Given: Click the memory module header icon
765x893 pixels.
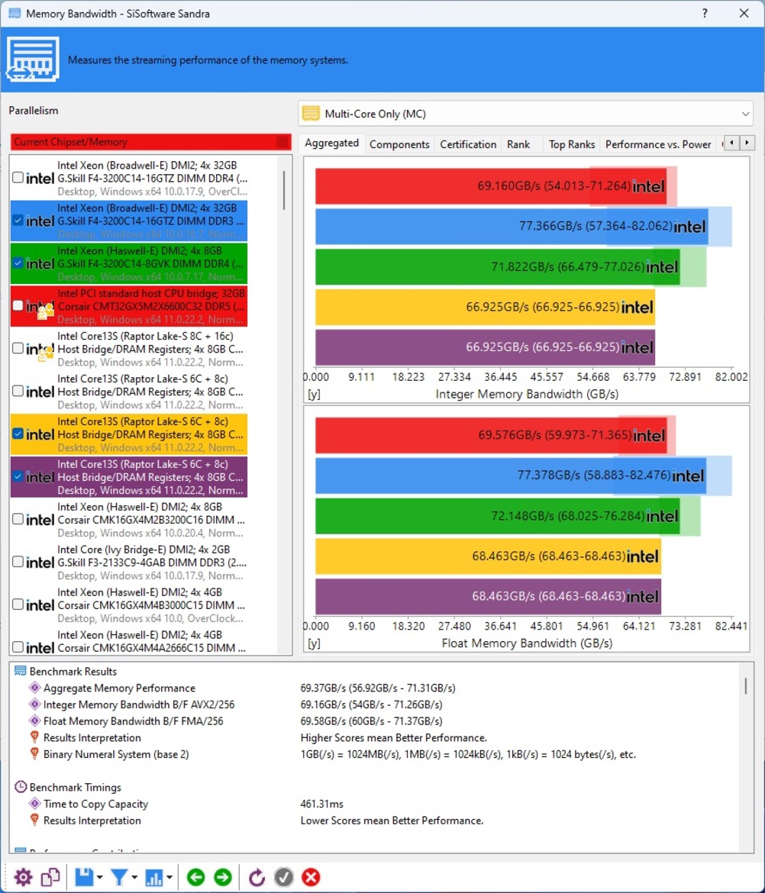Looking at the screenshot, I should click(33, 60).
